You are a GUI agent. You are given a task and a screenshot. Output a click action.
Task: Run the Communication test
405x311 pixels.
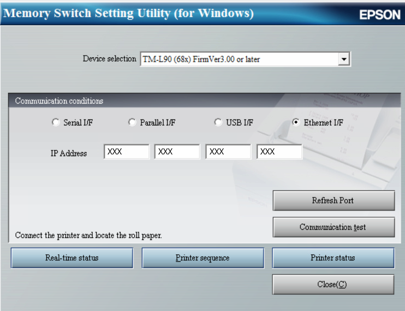pyautogui.click(x=333, y=227)
